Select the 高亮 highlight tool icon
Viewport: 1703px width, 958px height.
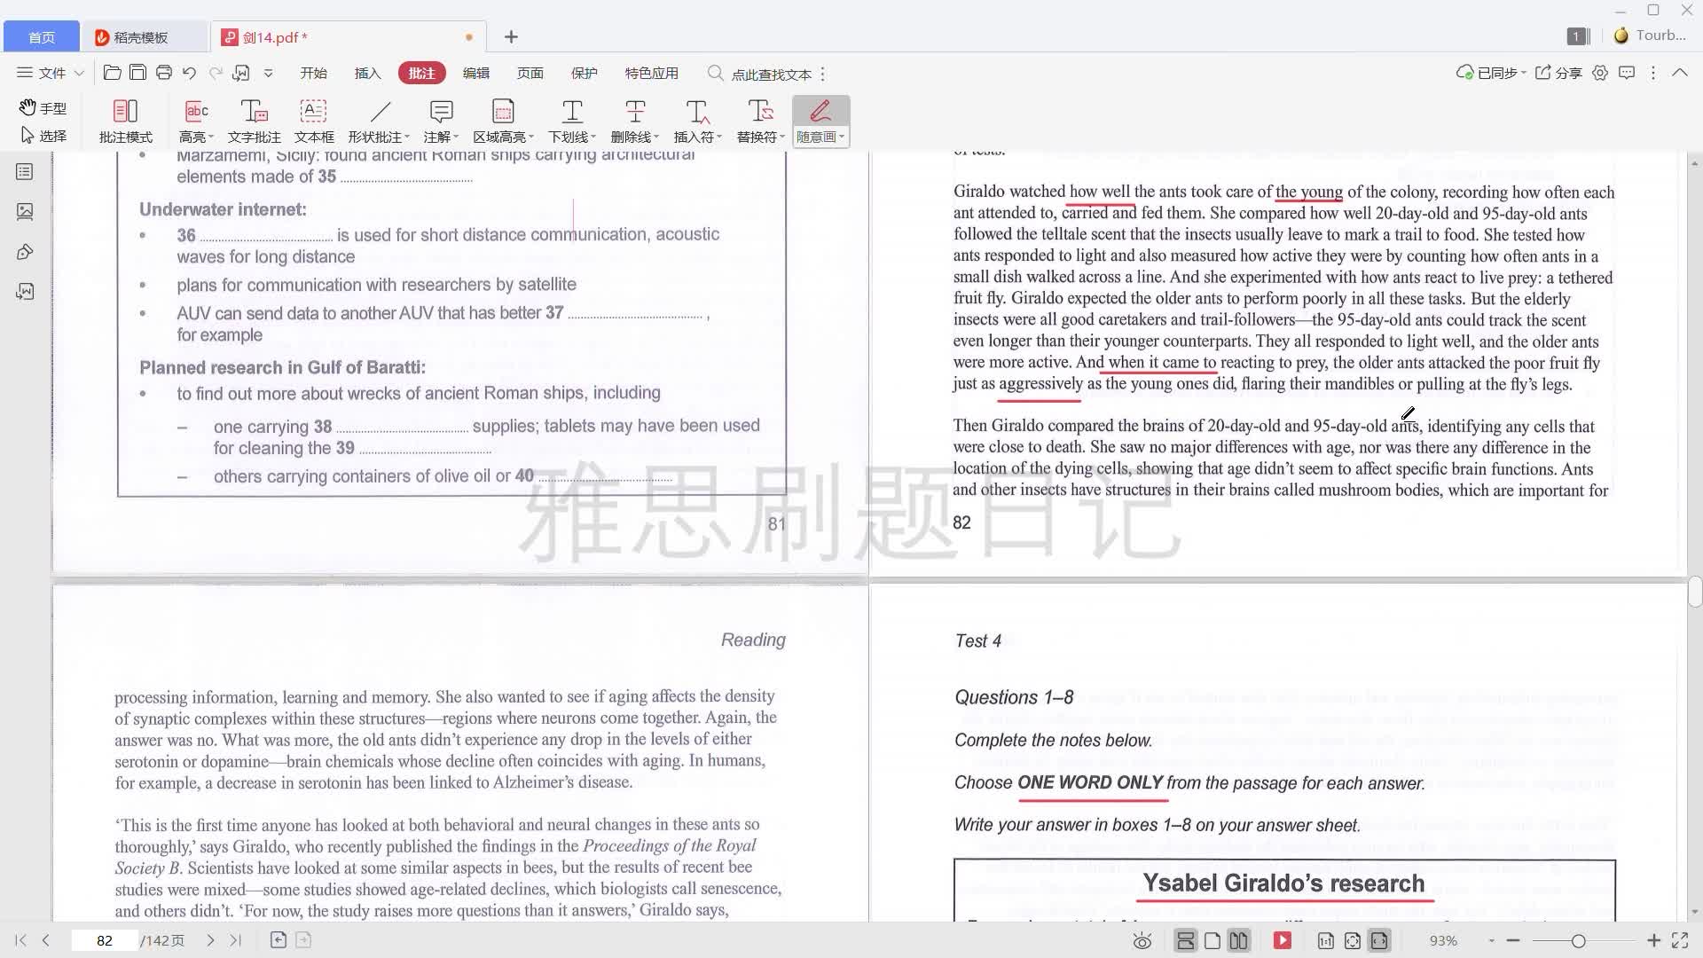click(x=196, y=112)
